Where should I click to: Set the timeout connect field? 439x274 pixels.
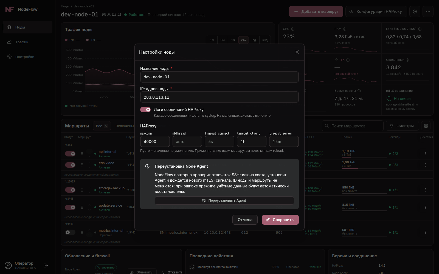click(x=219, y=141)
